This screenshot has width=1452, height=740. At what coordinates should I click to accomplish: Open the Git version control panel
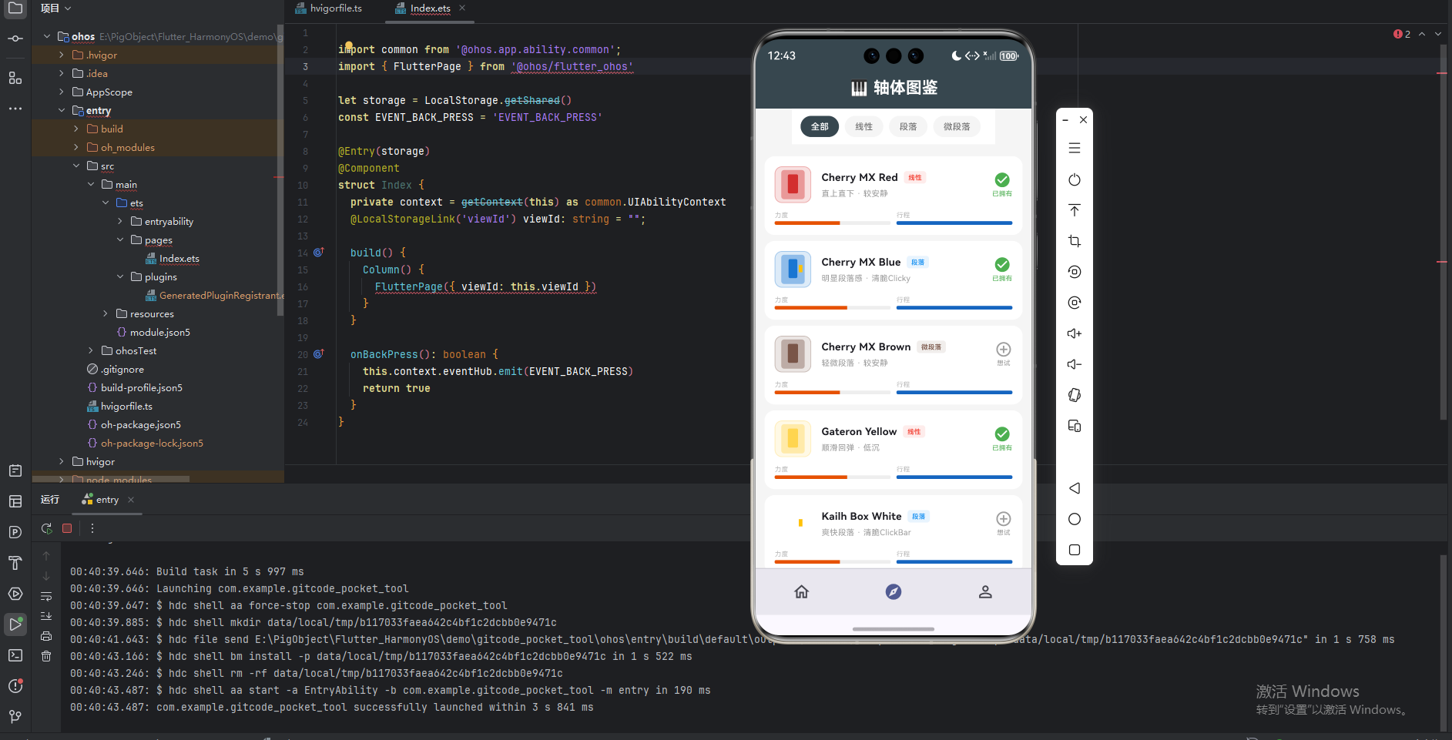pyautogui.click(x=15, y=716)
